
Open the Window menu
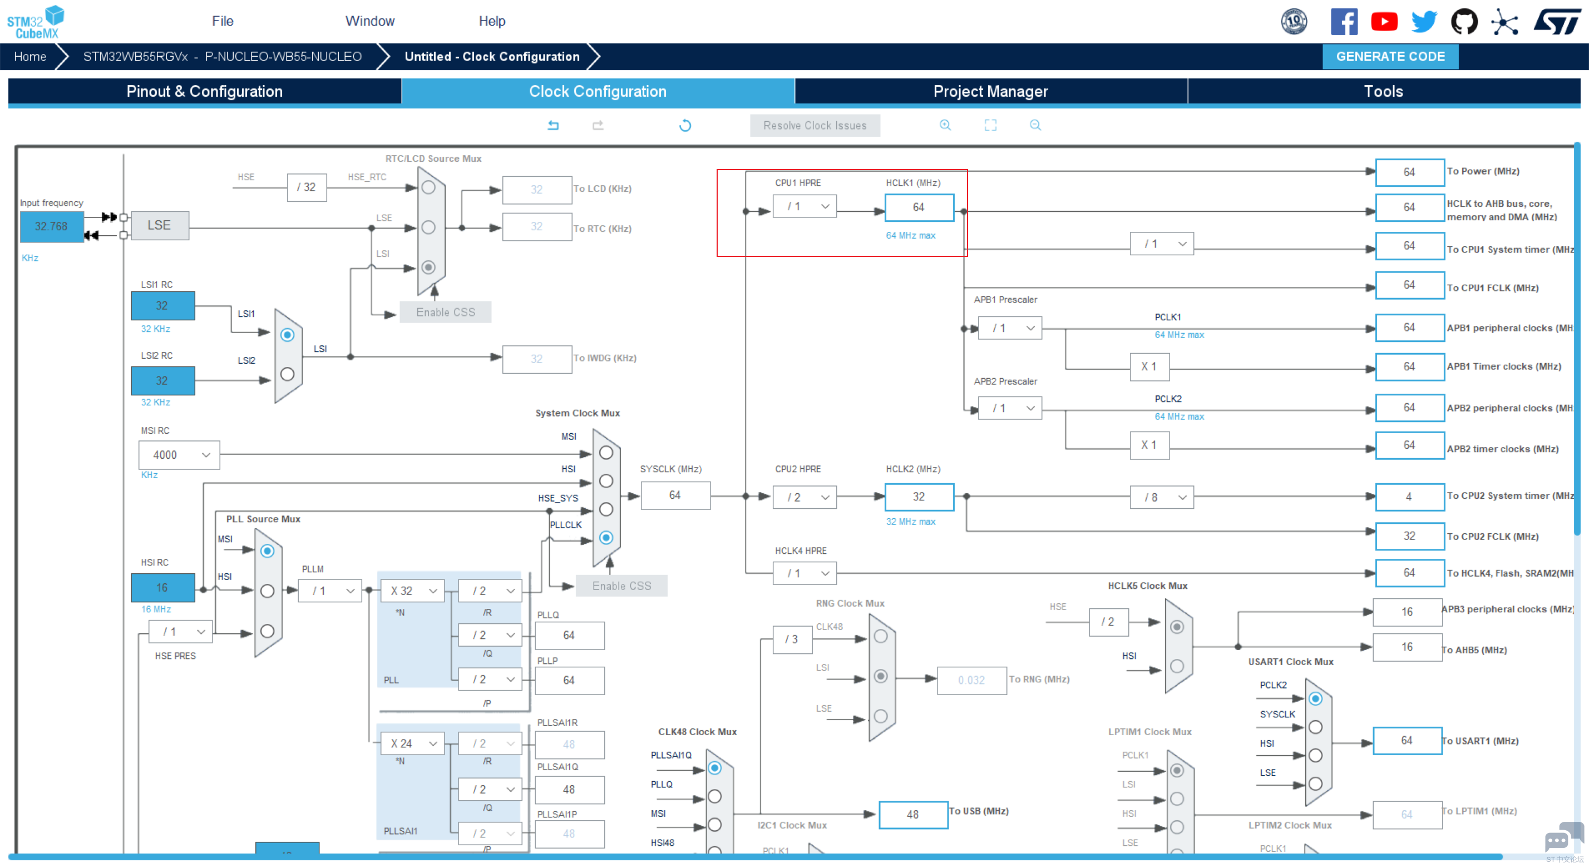point(369,21)
